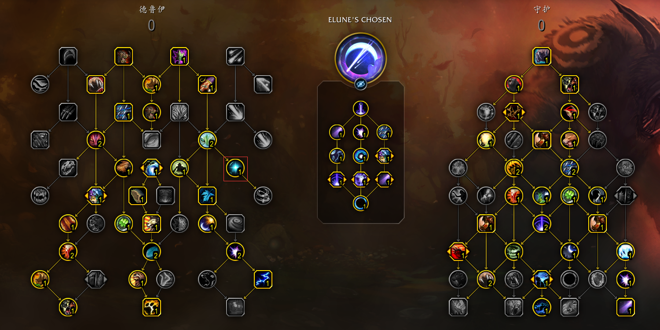660x330 pixels.
Task: Click the golden paw print talent
Action: [151, 307]
